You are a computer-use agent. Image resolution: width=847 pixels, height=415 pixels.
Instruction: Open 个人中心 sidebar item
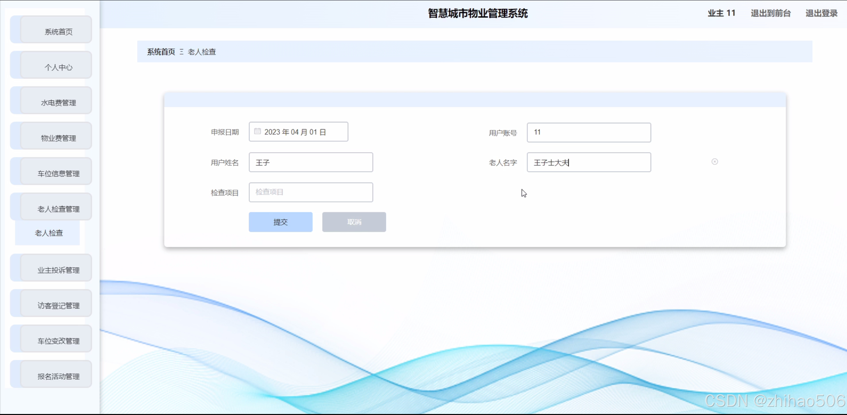[58, 67]
